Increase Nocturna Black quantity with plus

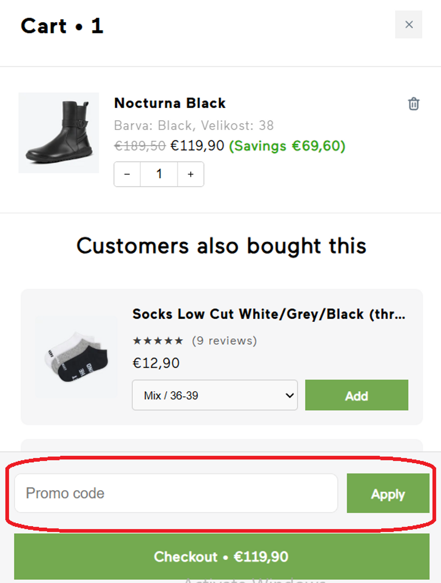tap(191, 174)
